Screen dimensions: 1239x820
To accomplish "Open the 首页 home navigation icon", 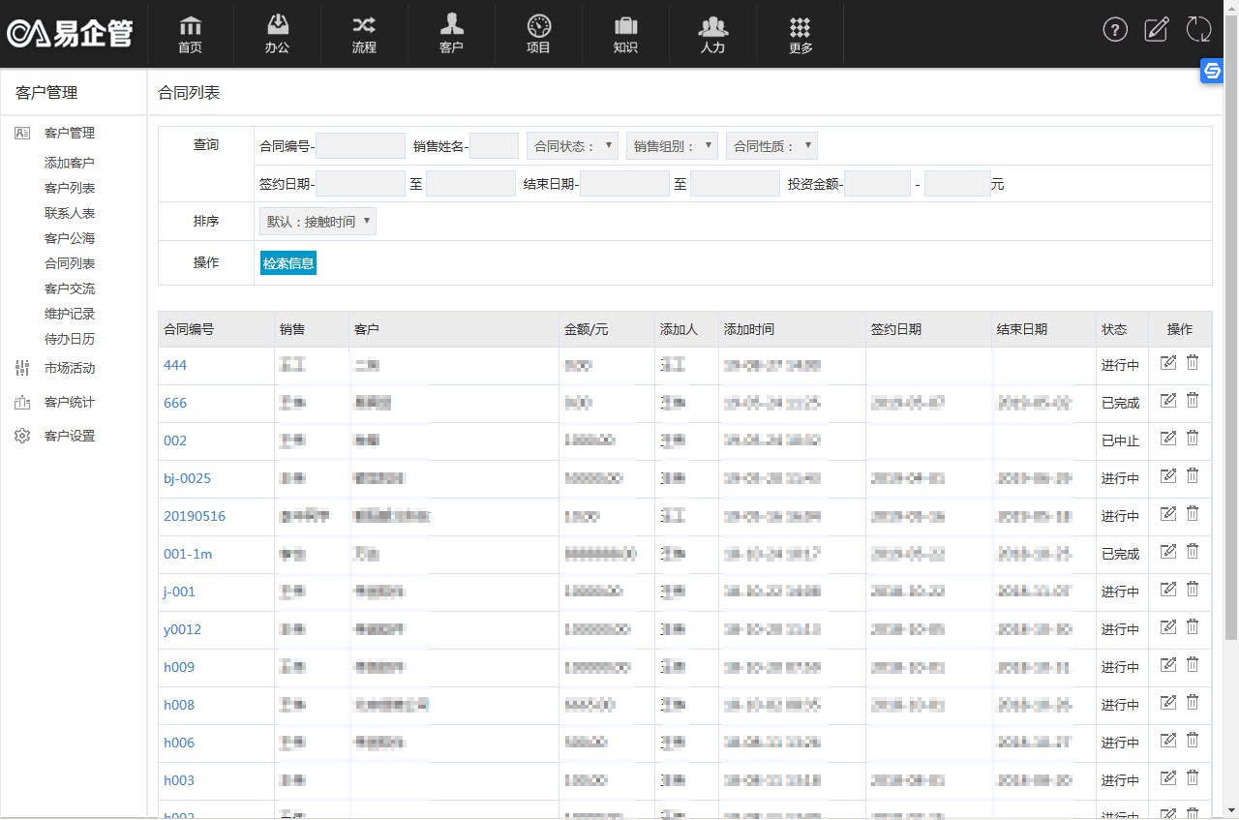I will (190, 34).
